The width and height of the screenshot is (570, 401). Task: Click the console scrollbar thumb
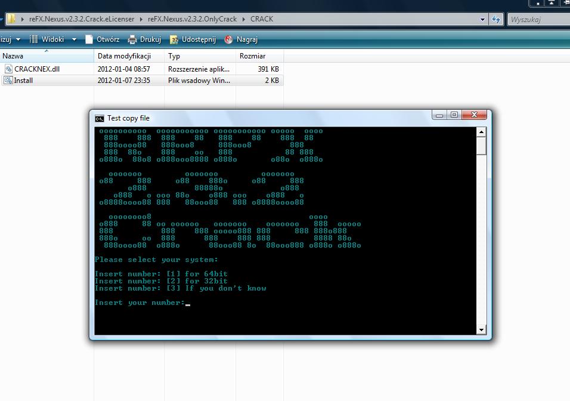coord(481,146)
